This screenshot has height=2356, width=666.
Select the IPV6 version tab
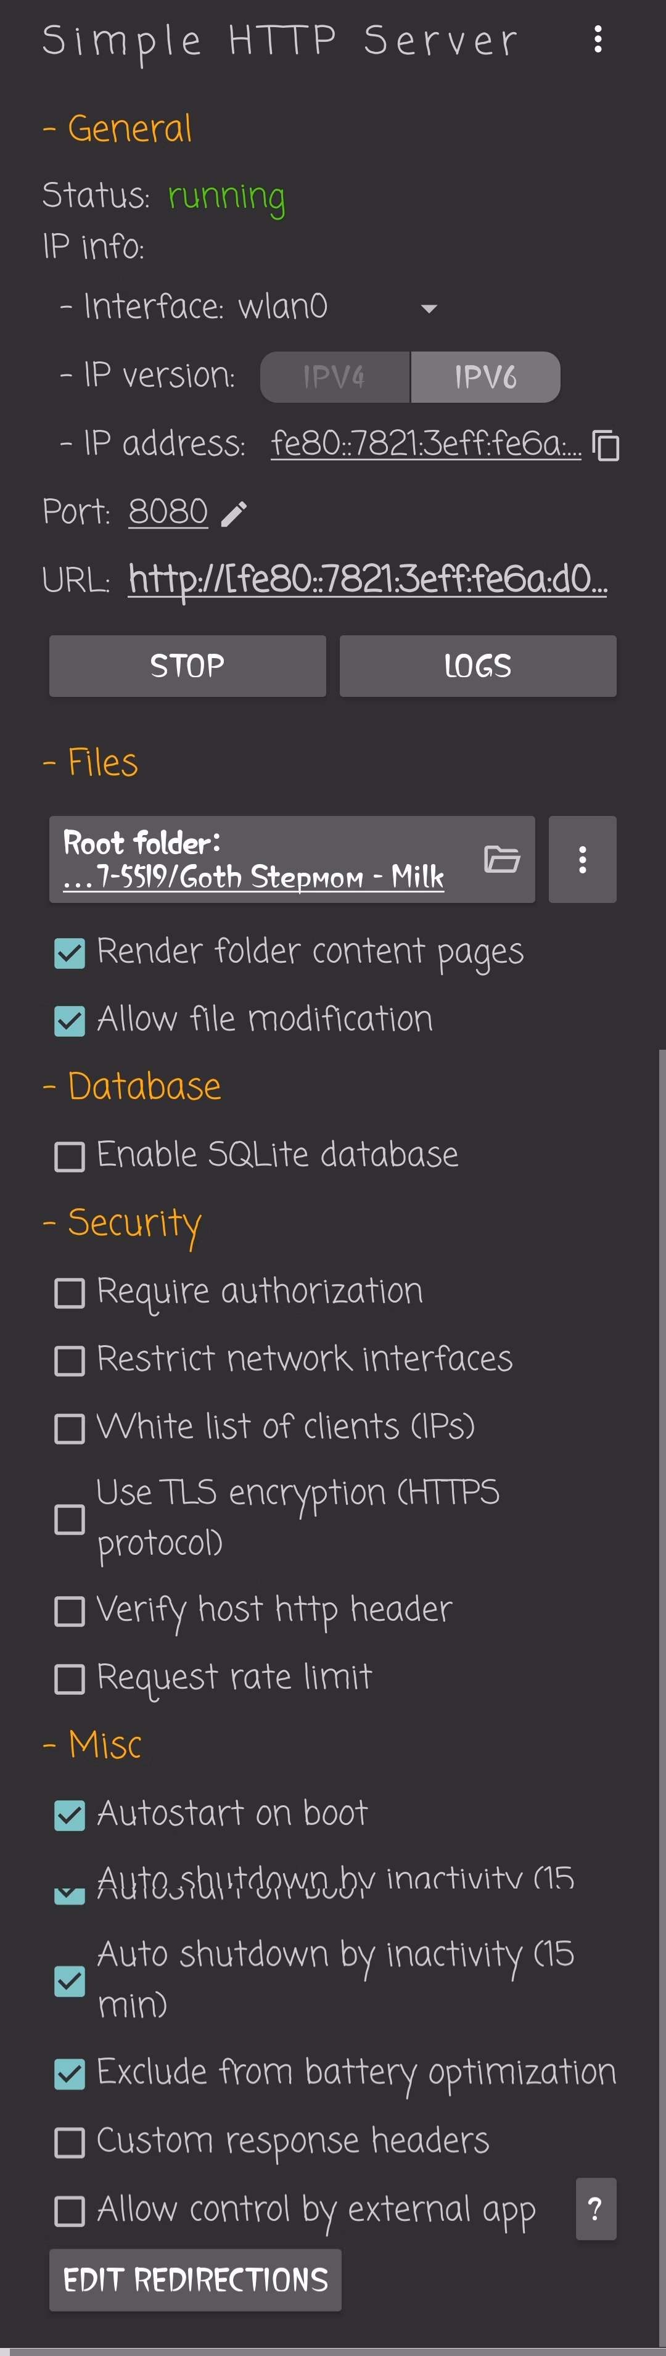[485, 377]
